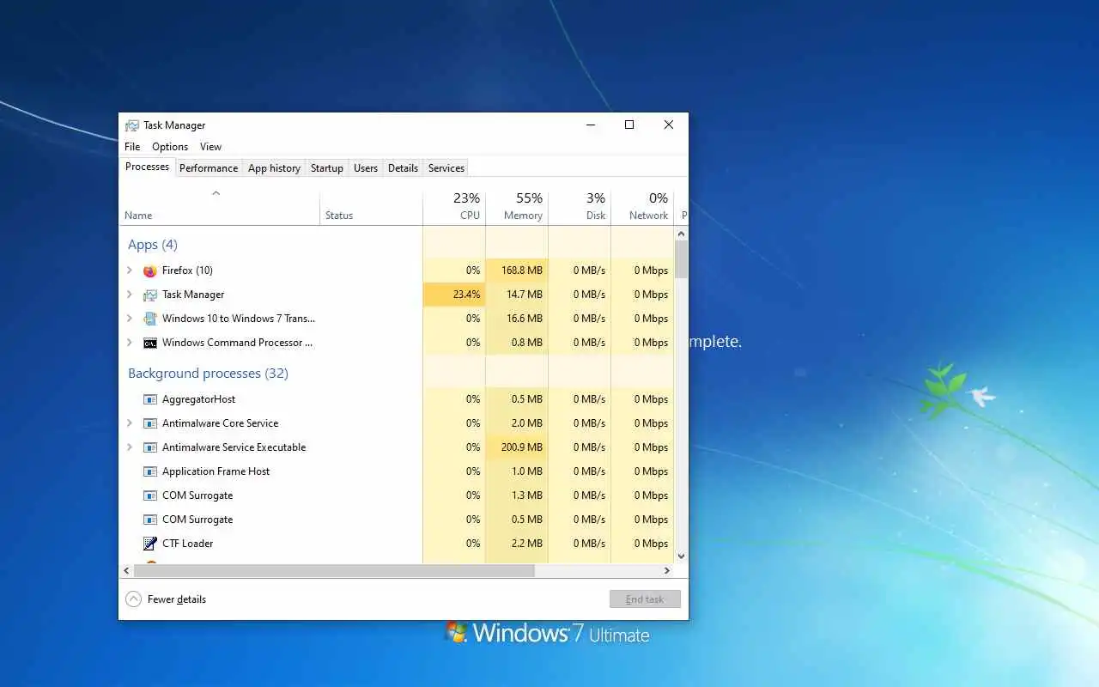Expand the Windows 10 to Windows 7 Trans entry
1099x687 pixels.
coord(130,319)
